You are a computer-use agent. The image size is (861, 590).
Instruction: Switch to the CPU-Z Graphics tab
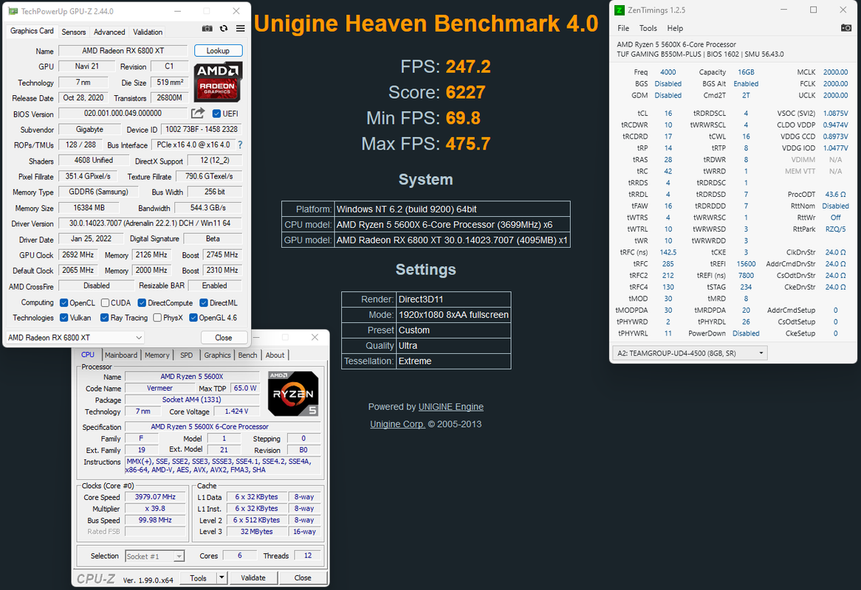click(x=217, y=355)
